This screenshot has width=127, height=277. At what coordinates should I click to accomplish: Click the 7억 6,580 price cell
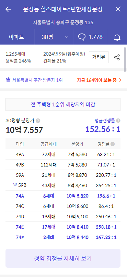point(77,155)
